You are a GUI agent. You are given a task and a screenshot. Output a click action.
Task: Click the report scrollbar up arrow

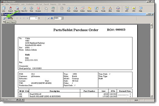point(152,25)
